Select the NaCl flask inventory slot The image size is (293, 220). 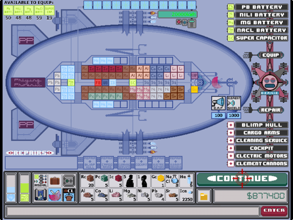pyautogui.click(x=172, y=181)
